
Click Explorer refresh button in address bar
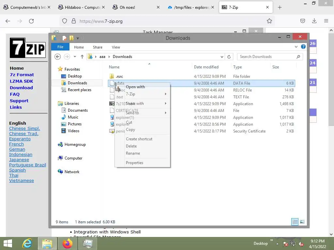(229, 57)
